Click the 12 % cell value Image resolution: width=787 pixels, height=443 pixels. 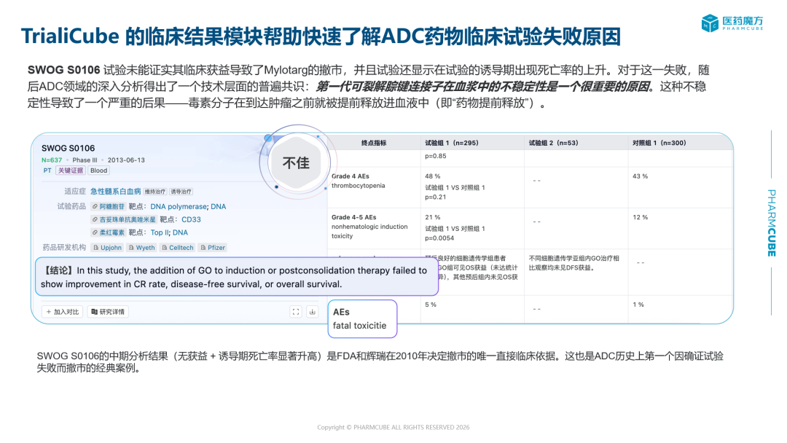pyautogui.click(x=640, y=217)
